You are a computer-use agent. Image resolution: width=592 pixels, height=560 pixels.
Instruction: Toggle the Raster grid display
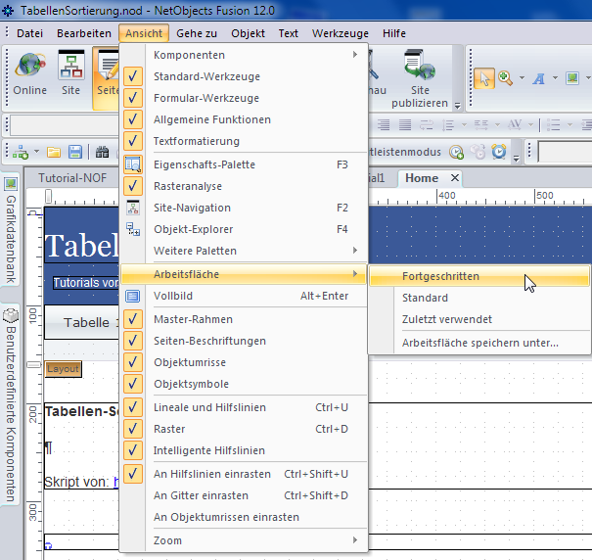pos(169,429)
